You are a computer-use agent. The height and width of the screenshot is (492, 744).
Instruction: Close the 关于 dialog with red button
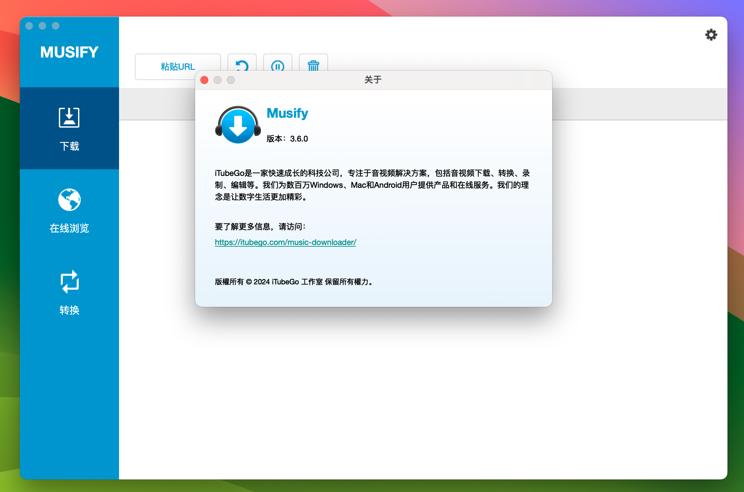(204, 80)
